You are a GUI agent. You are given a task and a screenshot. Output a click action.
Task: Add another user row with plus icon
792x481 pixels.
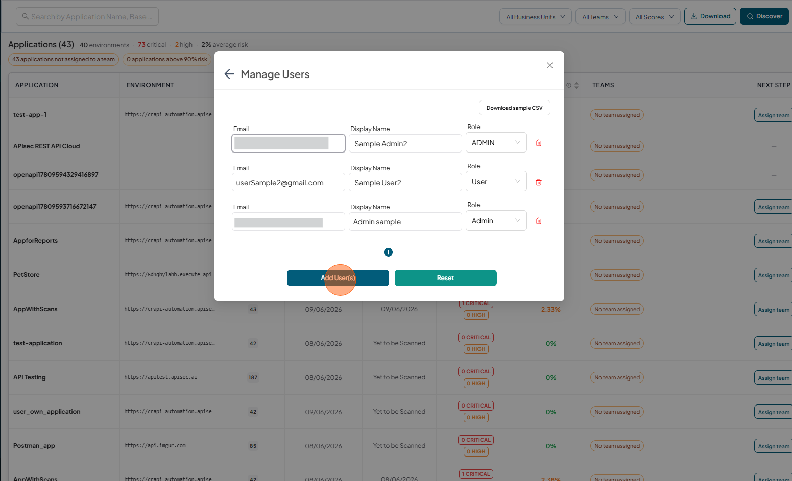[388, 252]
